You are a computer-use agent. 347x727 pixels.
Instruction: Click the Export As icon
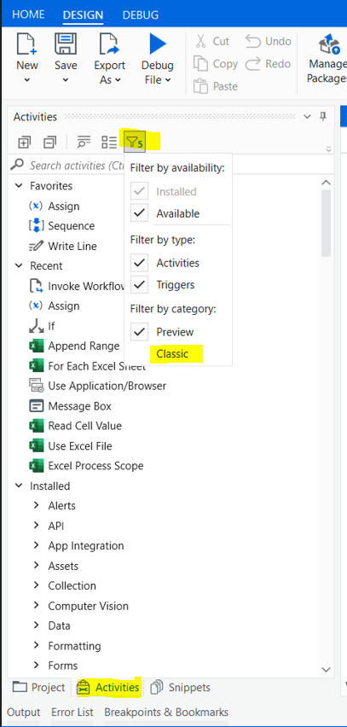pos(110,44)
